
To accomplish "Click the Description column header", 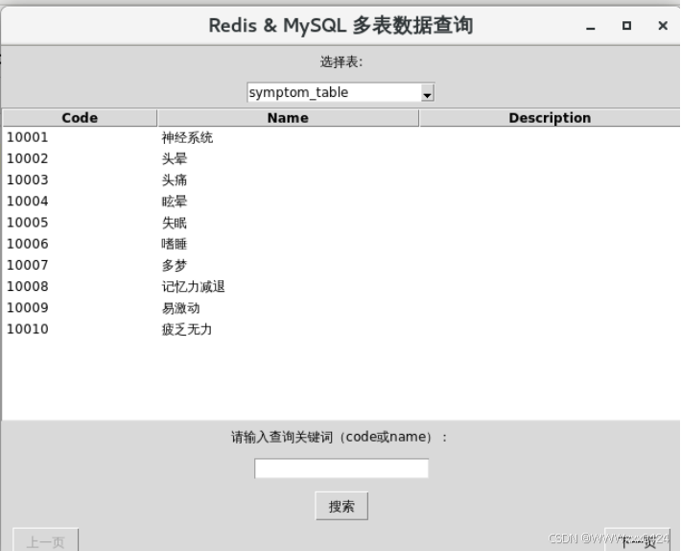I will [x=550, y=118].
